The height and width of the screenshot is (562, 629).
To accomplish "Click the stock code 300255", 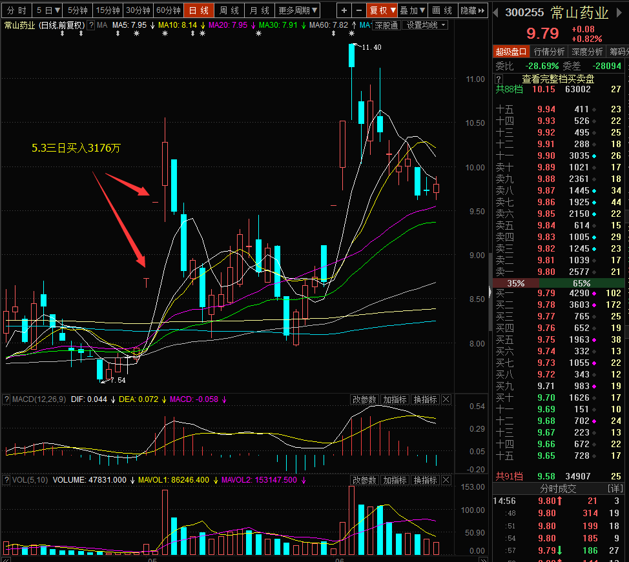I will click(524, 12).
